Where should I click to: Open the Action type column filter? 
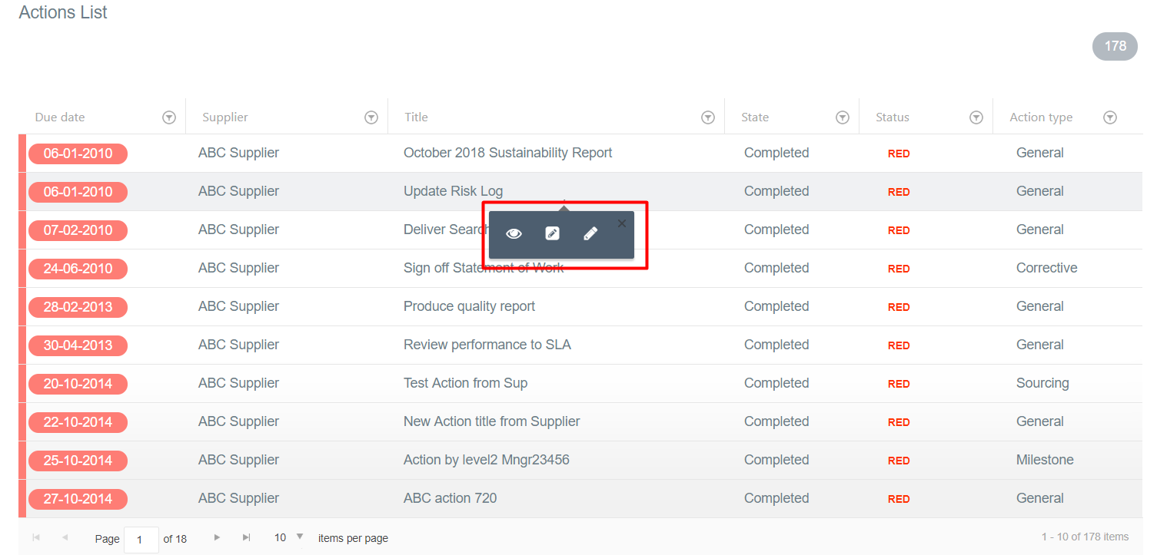[1110, 117]
